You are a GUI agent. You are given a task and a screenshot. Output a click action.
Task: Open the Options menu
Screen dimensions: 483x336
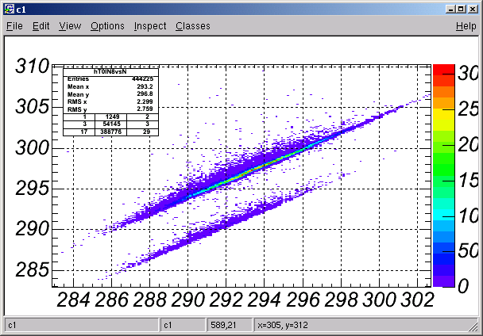107,26
